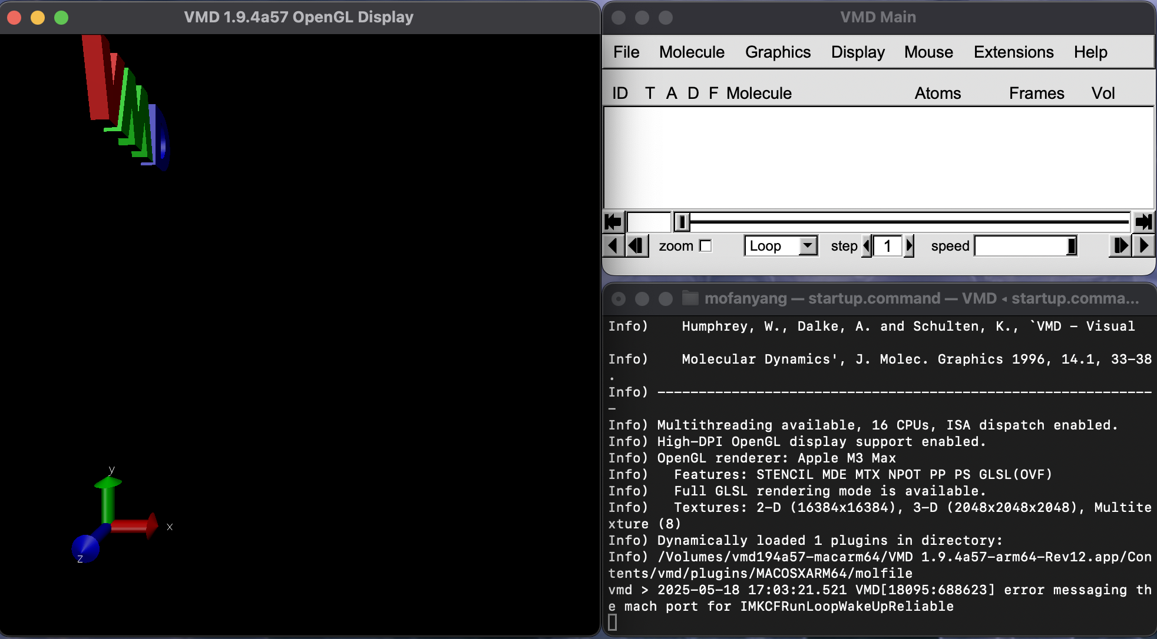Close the VMD OpenGL Display window
The width and height of the screenshot is (1157, 639).
coord(14,18)
